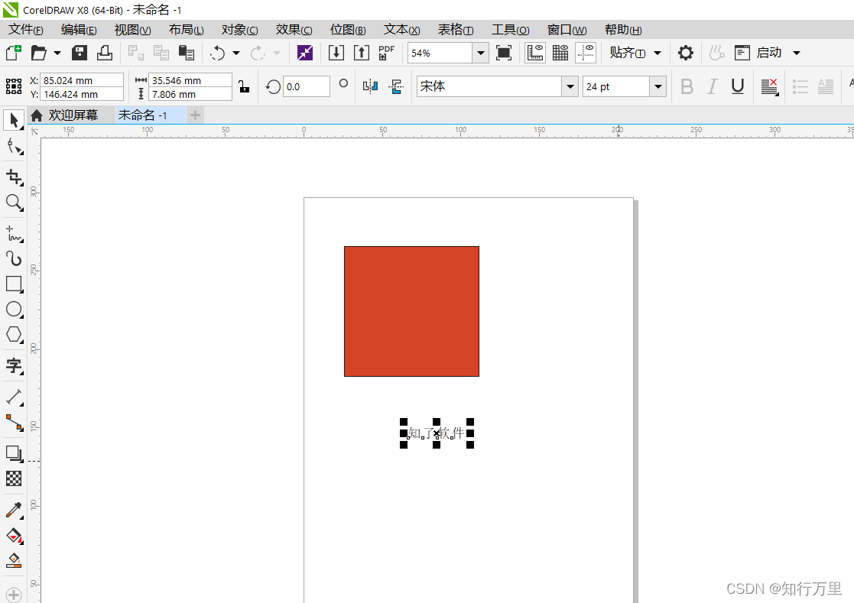
Task: Select the Crop tool
Action: [14, 177]
